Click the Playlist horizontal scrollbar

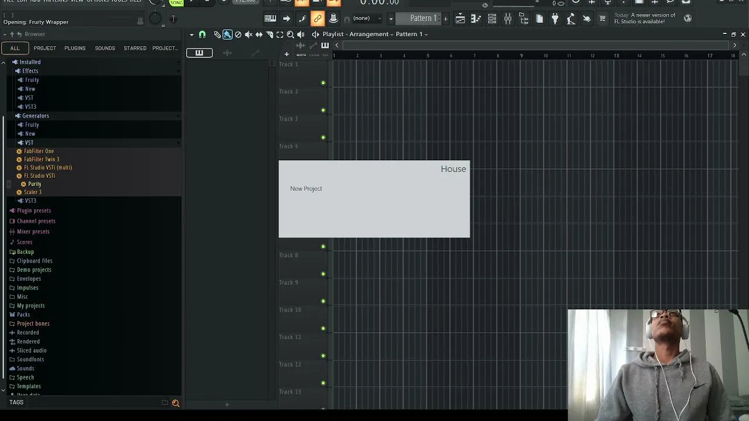[535, 45]
